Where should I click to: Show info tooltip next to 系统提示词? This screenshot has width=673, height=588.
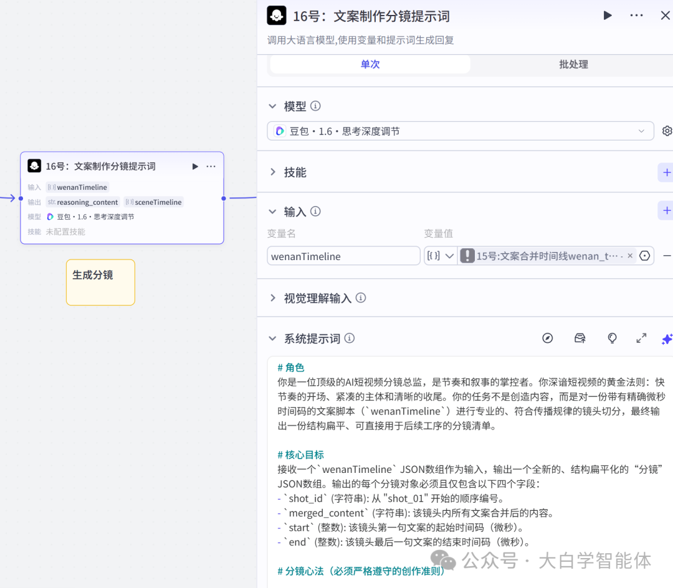coord(350,338)
